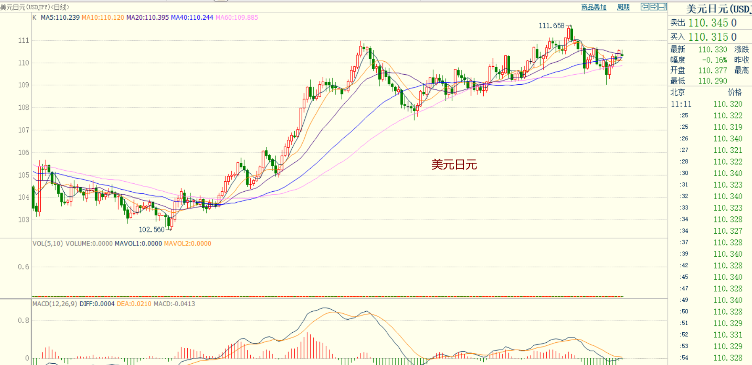Toggle the split-window layout icon
752x365 pixels.
pyautogui.click(x=663, y=6)
